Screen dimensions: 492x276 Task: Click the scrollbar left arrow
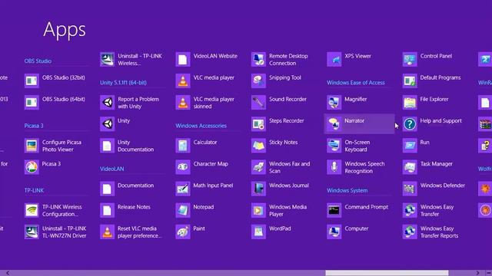click(8, 273)
